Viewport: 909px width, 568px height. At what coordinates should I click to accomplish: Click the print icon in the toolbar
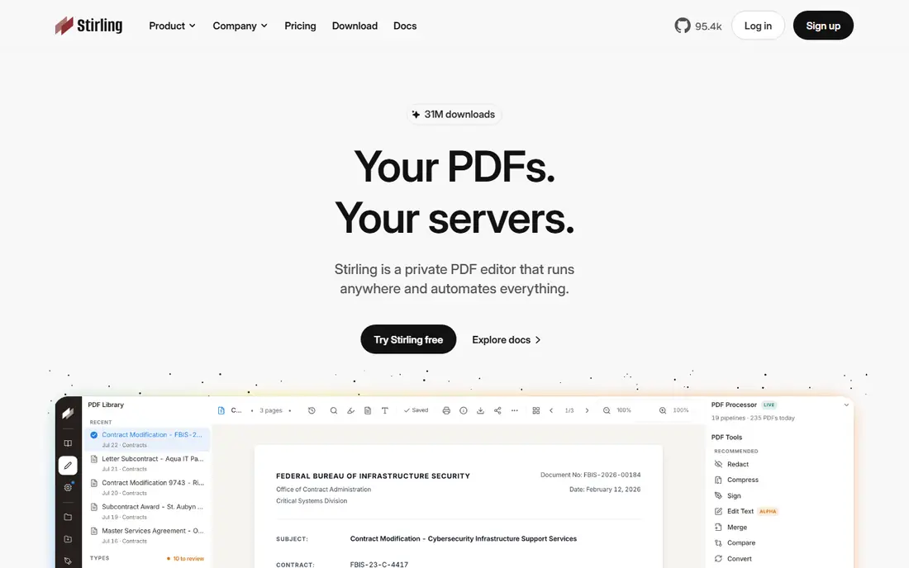point(445,410)
